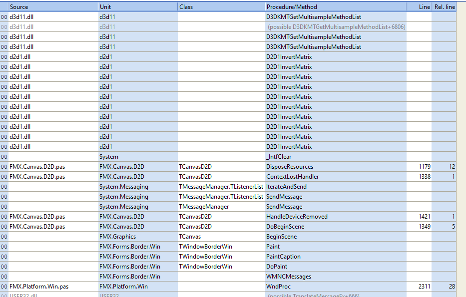
Task: Select the IterateAndSend row
Action: 228,187
